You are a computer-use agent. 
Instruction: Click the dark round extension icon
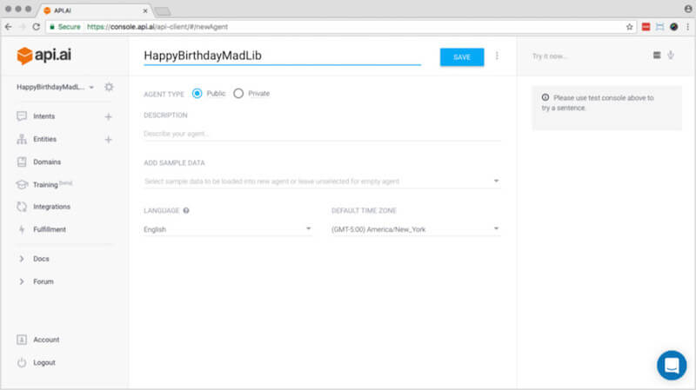point(673,27)
